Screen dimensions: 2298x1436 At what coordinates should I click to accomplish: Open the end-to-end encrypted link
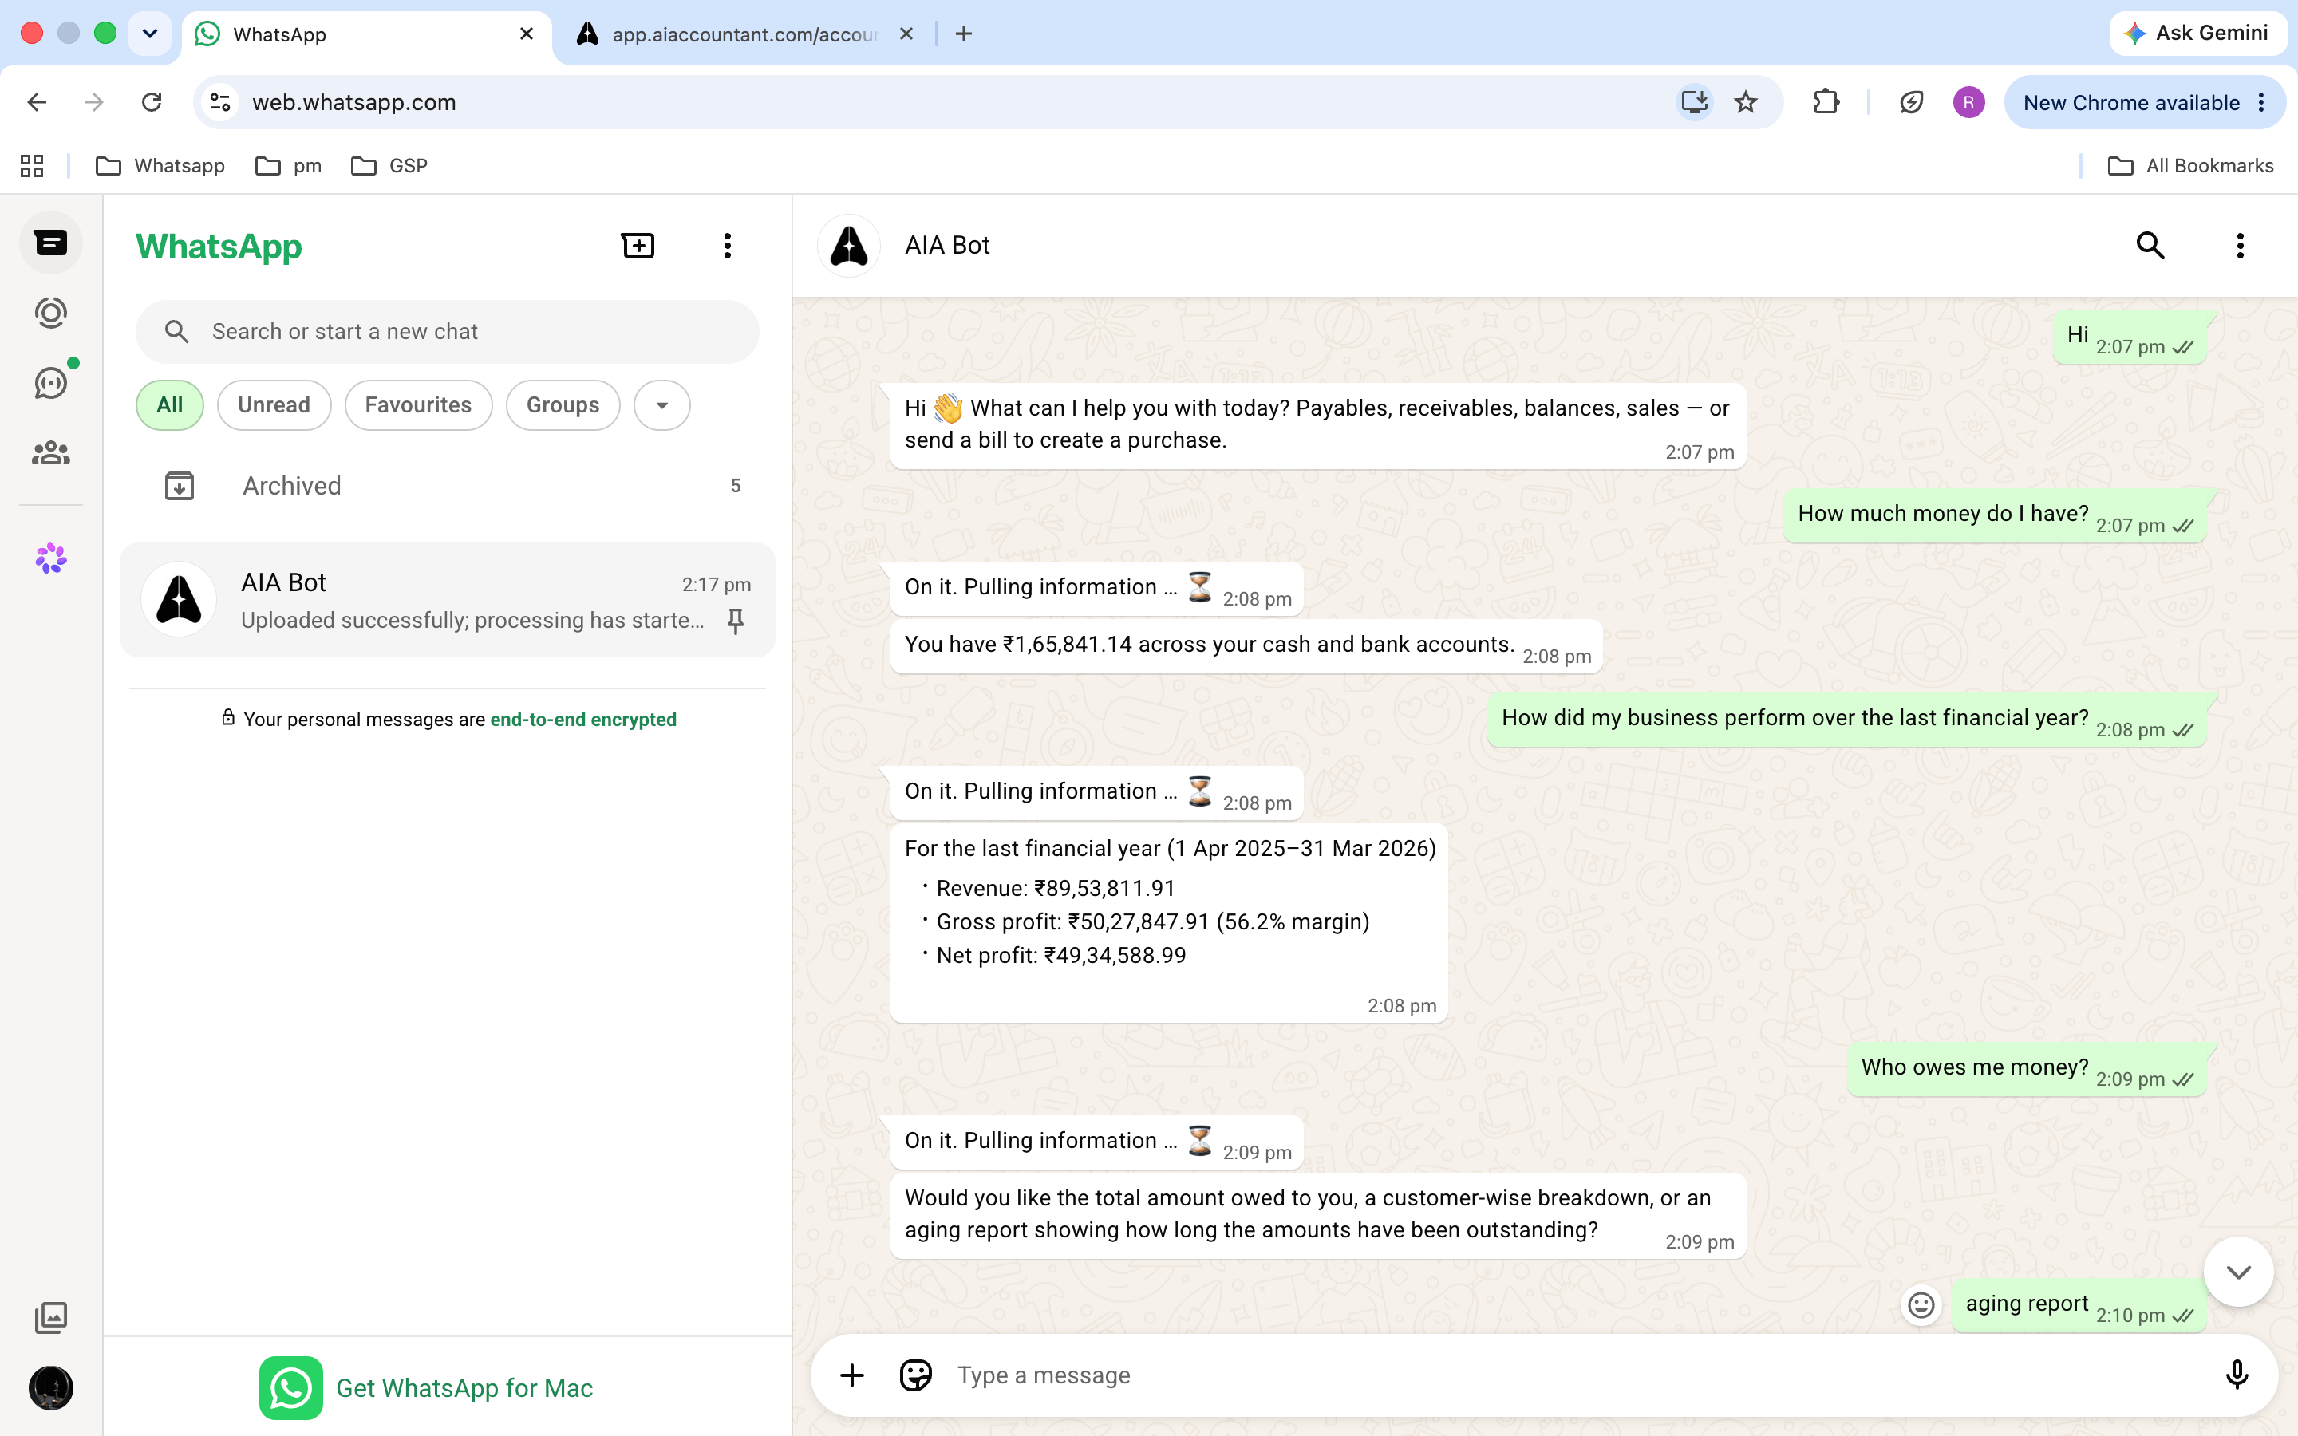pos(583,720)
